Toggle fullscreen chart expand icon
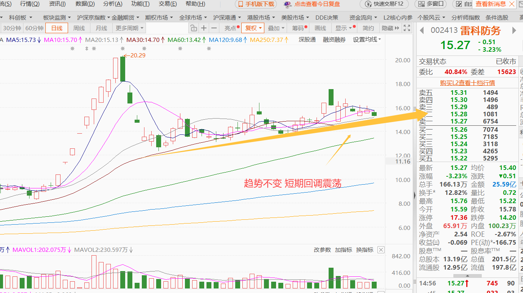The height and width of the screenshot is (293, 523). pos(407,28)
